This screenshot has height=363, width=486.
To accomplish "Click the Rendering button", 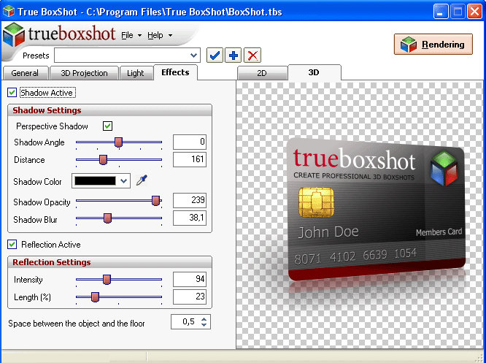I will click(433, 45).
